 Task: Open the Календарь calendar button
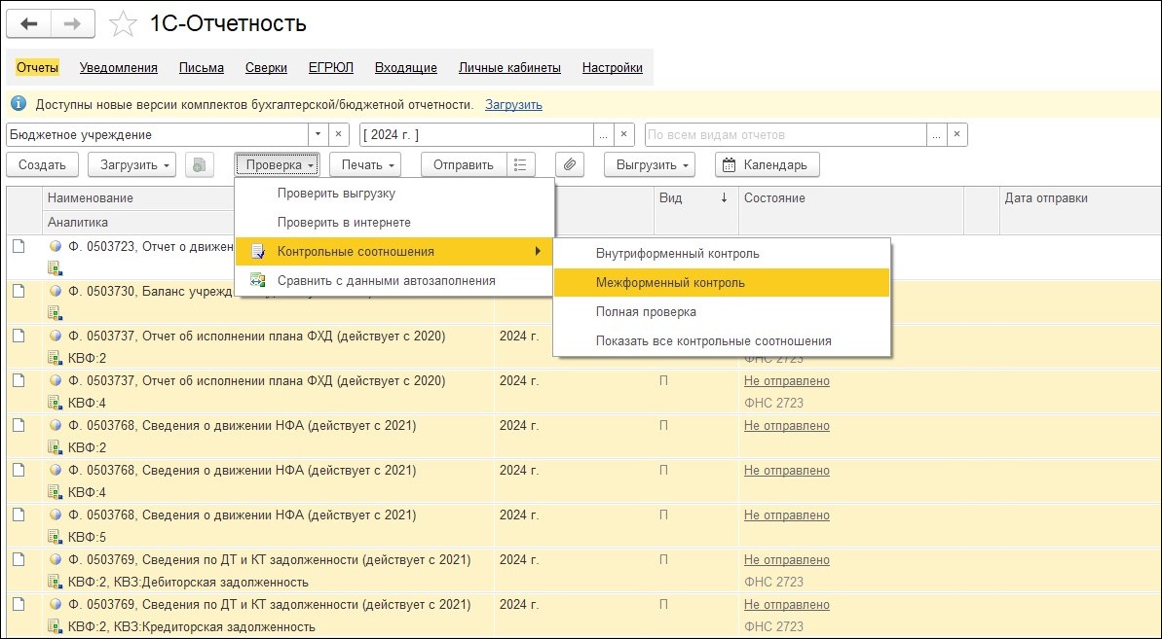click(767, 164)
